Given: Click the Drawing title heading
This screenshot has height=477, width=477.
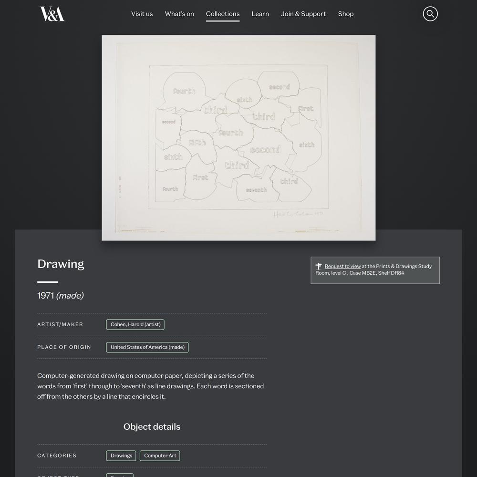Looking at the screenshot, I should tap(61, 264).
